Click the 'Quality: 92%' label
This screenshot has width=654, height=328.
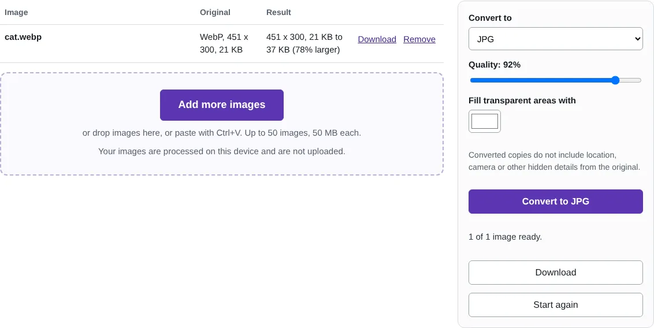tap(494, 65)
